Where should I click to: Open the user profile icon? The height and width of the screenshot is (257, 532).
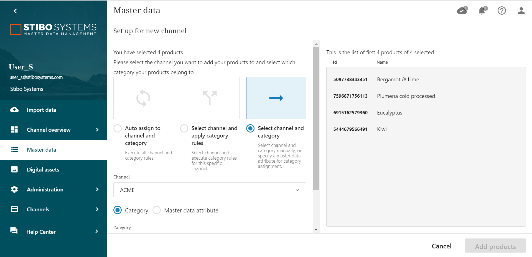pyautogui.click(x=521, y=11)
